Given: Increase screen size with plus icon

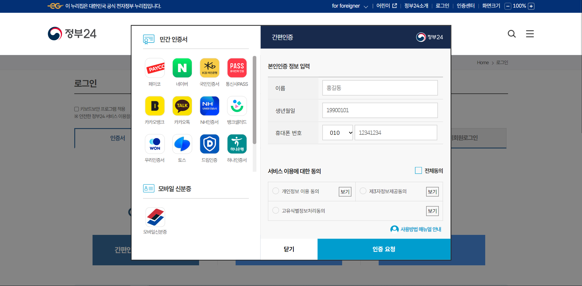Looking at the screenshot, I should [531, 6].
